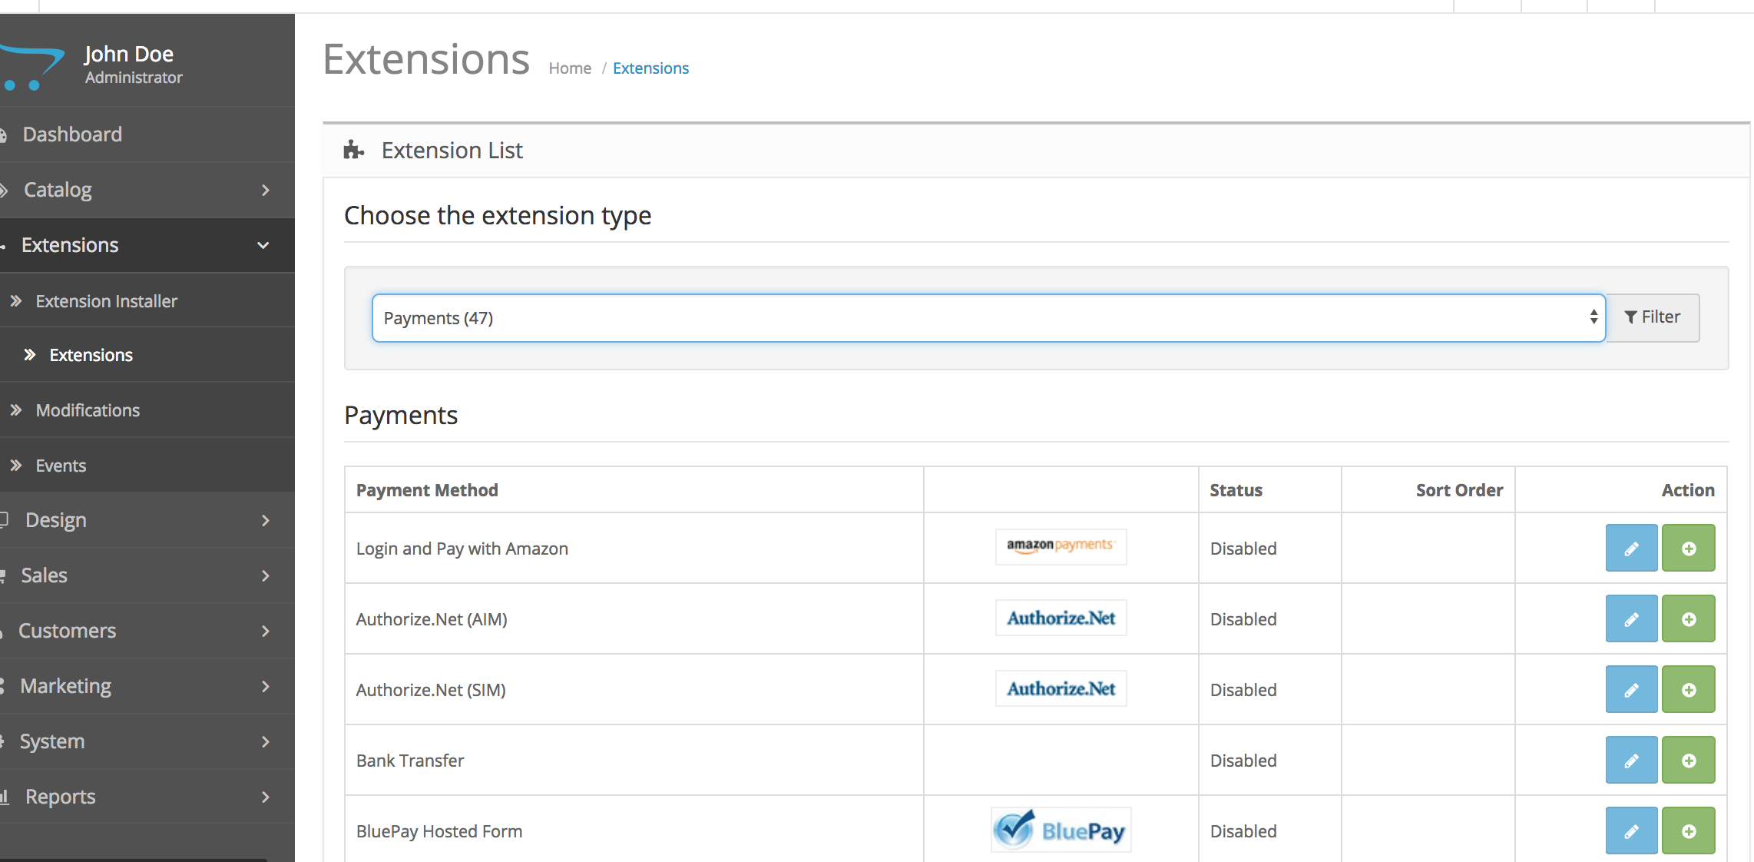
Task: Select BluePay Hosted Form name text
Action: click(x=439, y=831)
